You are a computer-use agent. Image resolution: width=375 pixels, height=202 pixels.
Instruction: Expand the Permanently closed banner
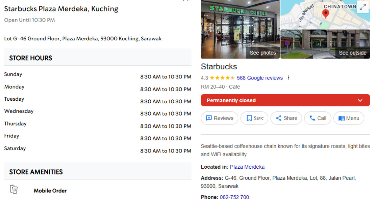(x=360, y=100)
